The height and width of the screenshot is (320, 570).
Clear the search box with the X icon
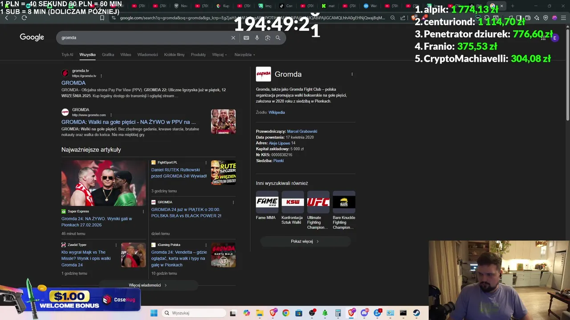click(x=233, y=38)
